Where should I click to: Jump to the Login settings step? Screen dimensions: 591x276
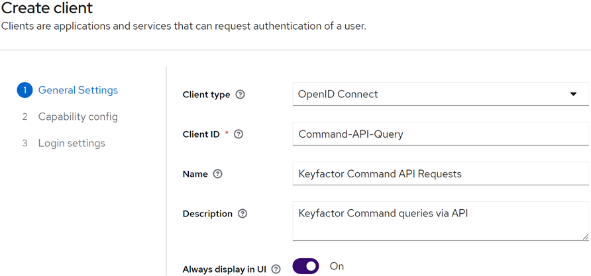point(72,143)
